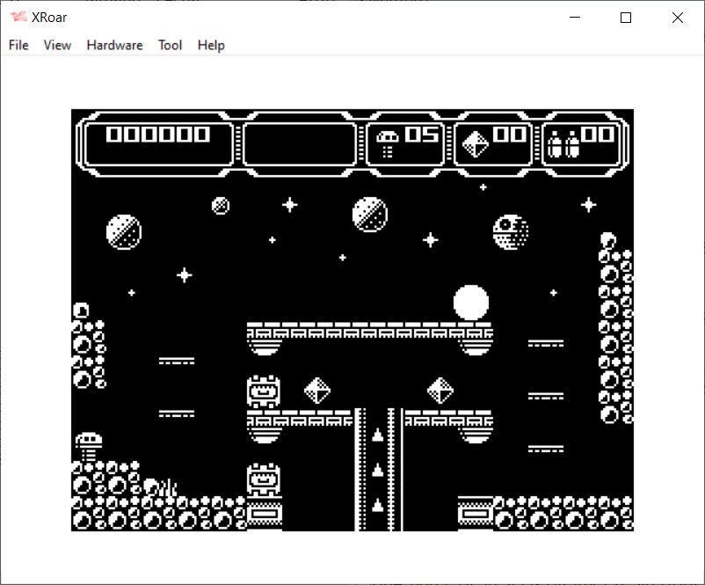
Task: Click the mushroom lives icon in HUD
Action: (x=387, y=143)
